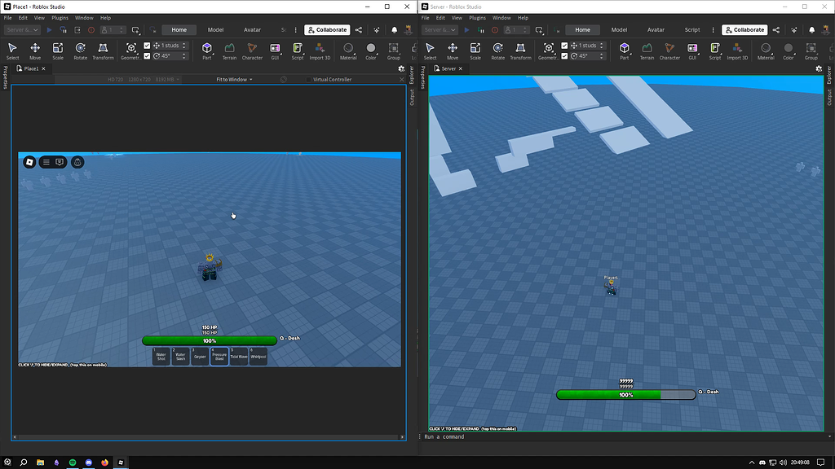835x469 pixels.
Task: Select the Scale tool
Action: tap(58, 47)
